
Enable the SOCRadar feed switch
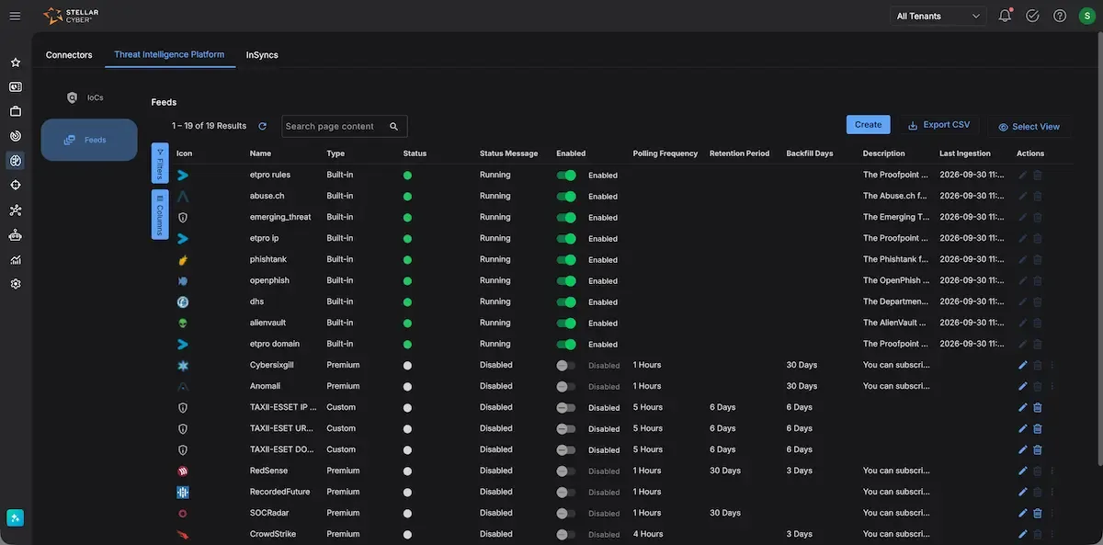pos(566,513)
